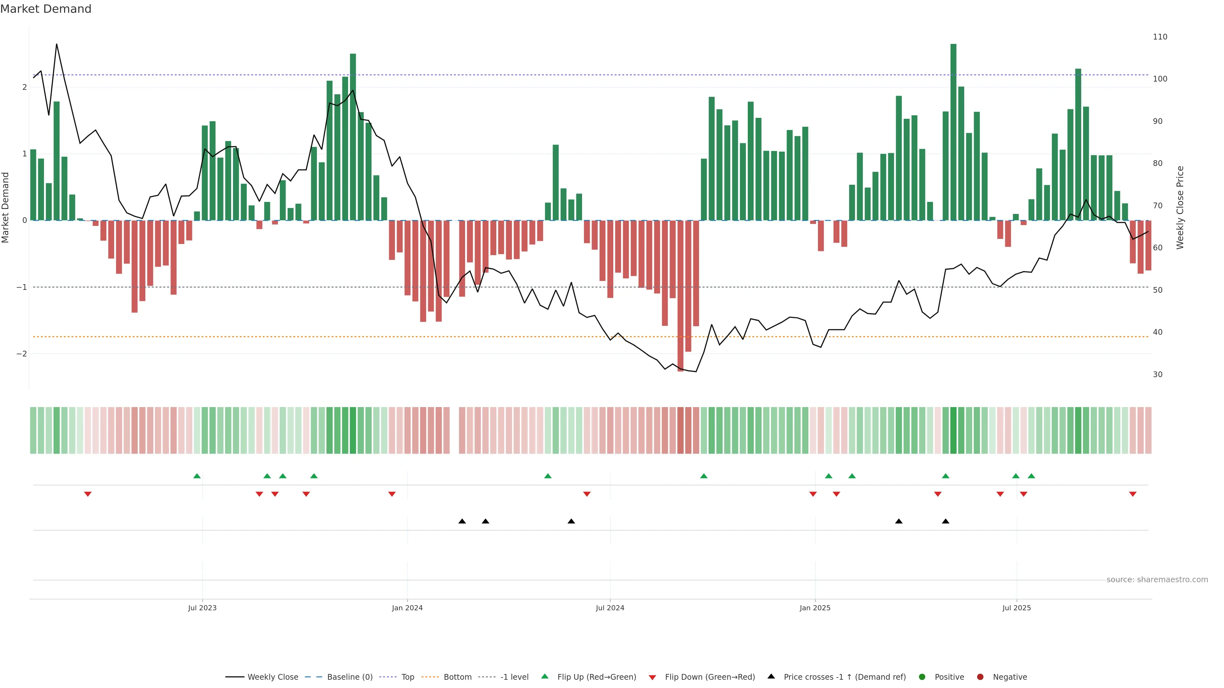The image size is (1224, 688).
Task: Click the deepest red demand bar
Action: tap(681, 294)
